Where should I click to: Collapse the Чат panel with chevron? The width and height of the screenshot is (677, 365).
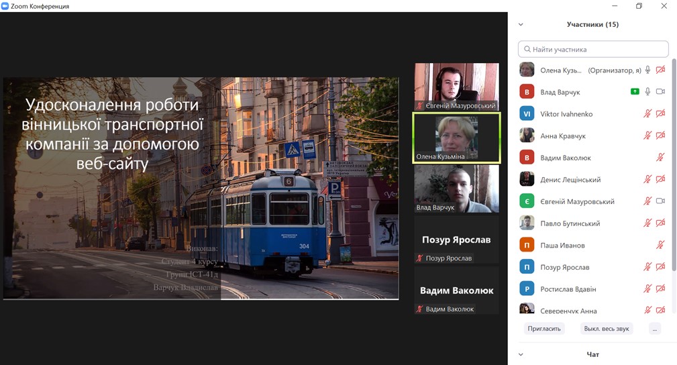(521, 354)
